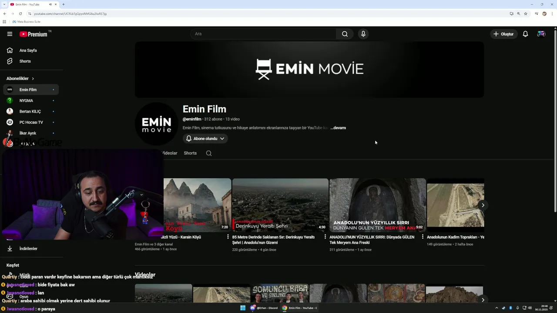Open the account avatar menu
This screenshot has width=557, height=313.
tap(541, 34)
